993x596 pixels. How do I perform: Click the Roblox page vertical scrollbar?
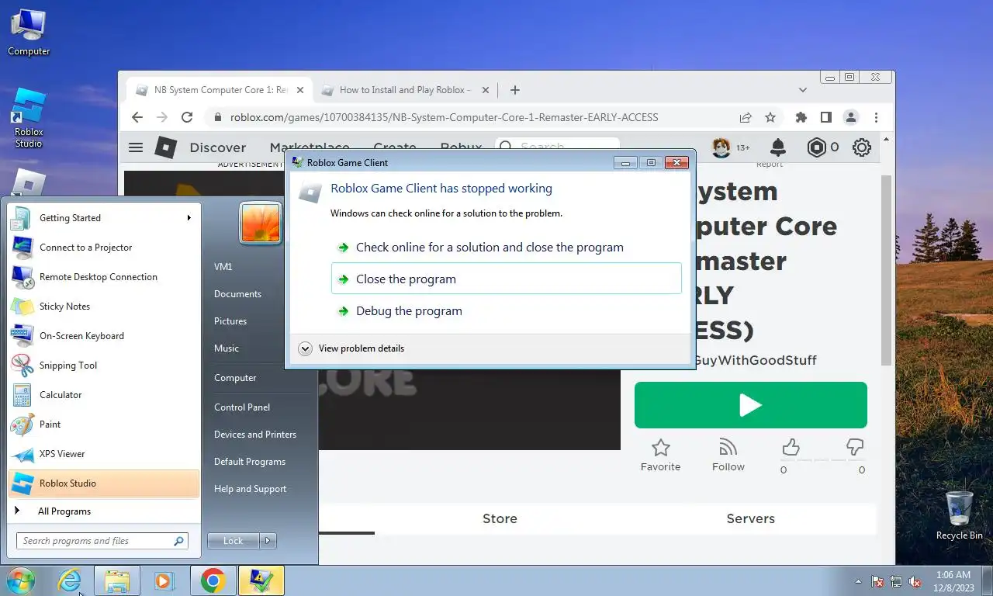point(886,270)
